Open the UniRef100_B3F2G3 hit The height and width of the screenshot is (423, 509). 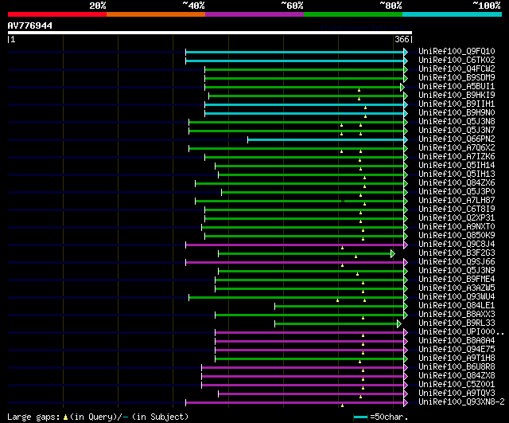coord(457,253)
